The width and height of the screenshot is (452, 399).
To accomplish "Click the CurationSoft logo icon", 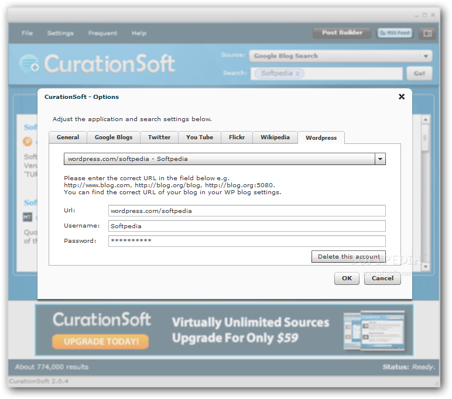I will click(x=29, y=63).
